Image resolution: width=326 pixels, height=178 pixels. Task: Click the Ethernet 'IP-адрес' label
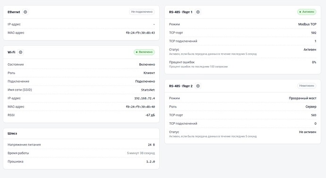[14, 24]
